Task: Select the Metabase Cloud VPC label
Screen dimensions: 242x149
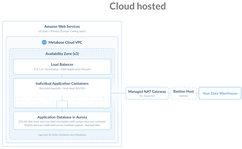Action: pos(65,42)
